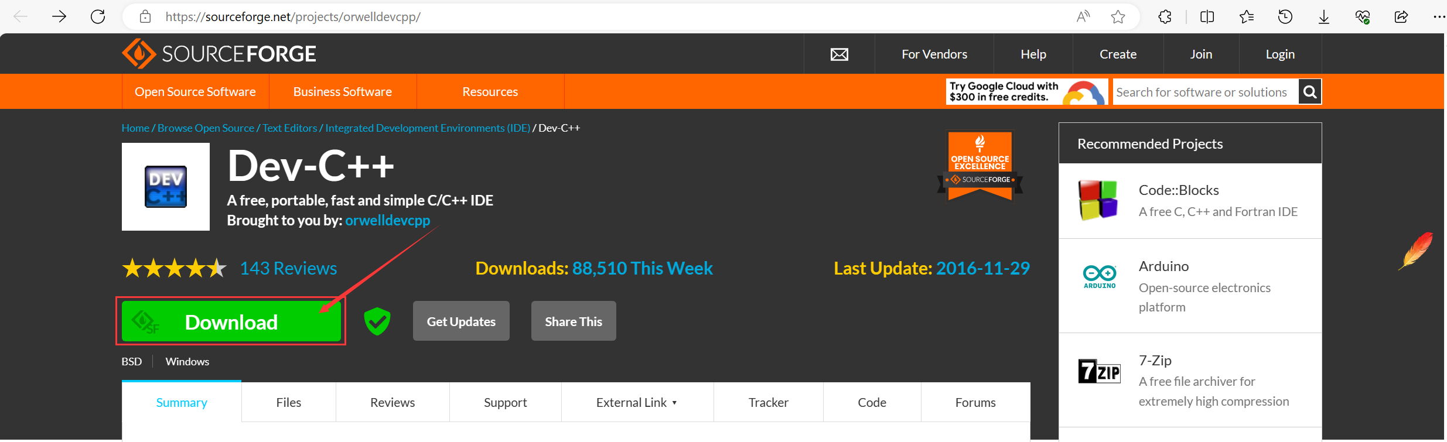Viewport: 1447px width, 442px height.
Task: Click the site lock icon in address bar
Action: (145, 17)
